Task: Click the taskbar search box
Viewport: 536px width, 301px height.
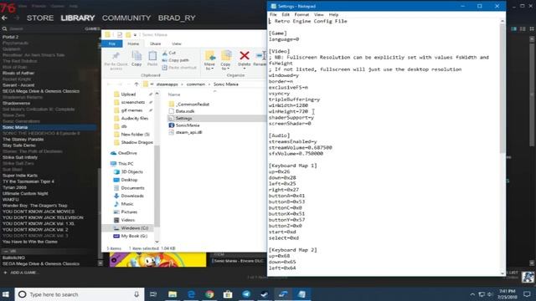Action: click(x=80, y=294)
